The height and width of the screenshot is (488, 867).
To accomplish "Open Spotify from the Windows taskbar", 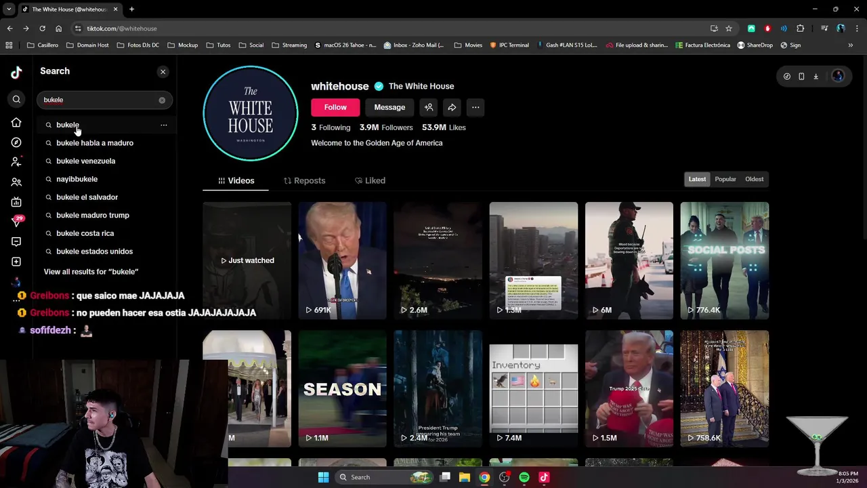I will tap(524, 477).
